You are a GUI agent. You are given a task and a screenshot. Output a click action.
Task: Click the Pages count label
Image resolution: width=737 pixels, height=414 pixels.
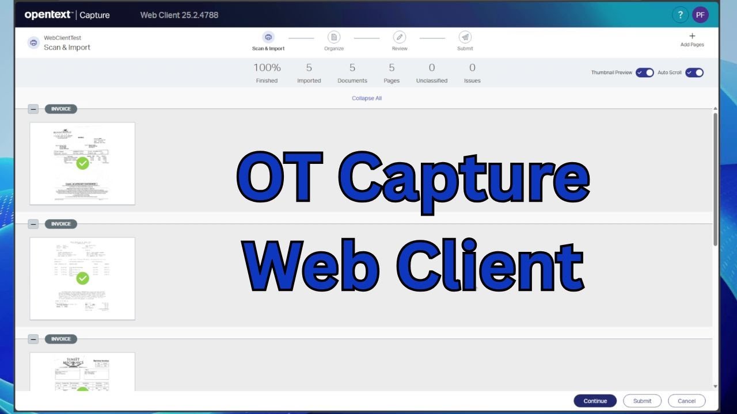coord(392,81)
